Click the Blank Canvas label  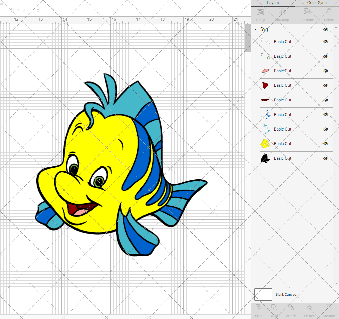(285, 295)
